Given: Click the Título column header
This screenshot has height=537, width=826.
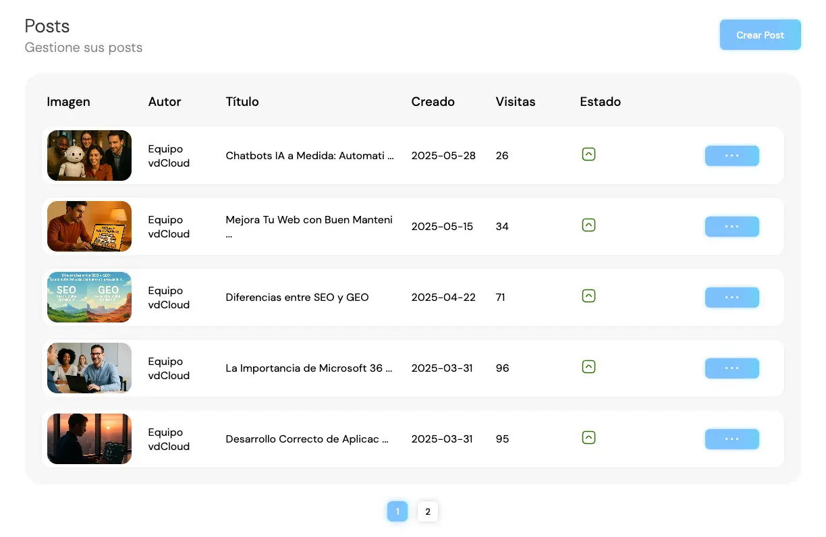Looking at the screenshot, I should (242, 102).
